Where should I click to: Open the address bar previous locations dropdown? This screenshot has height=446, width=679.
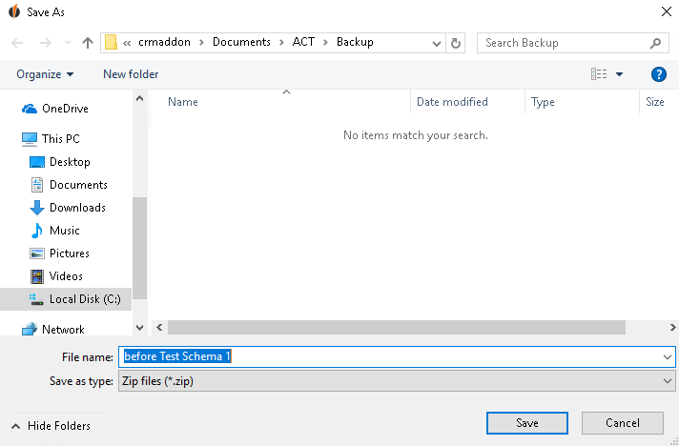coord(437,43)
